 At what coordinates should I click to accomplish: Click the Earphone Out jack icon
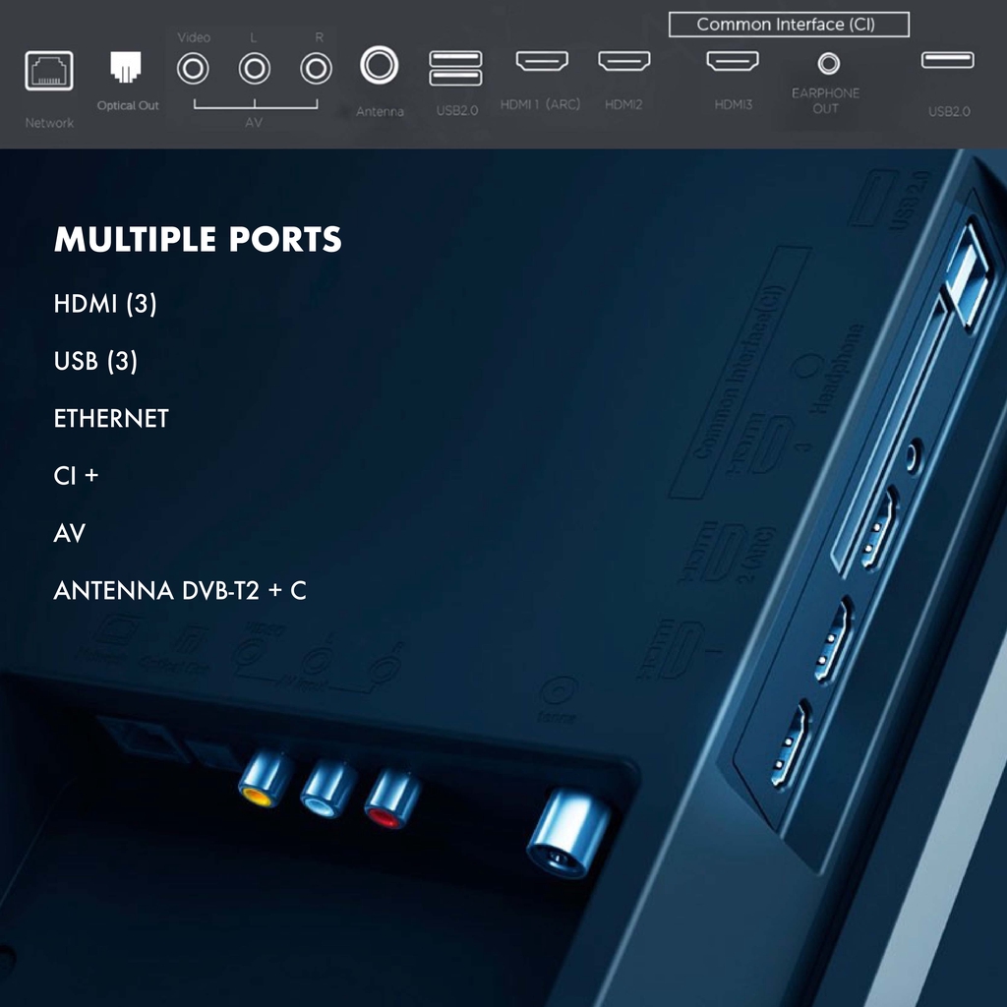pyautogui.click(x=828, y=64)
